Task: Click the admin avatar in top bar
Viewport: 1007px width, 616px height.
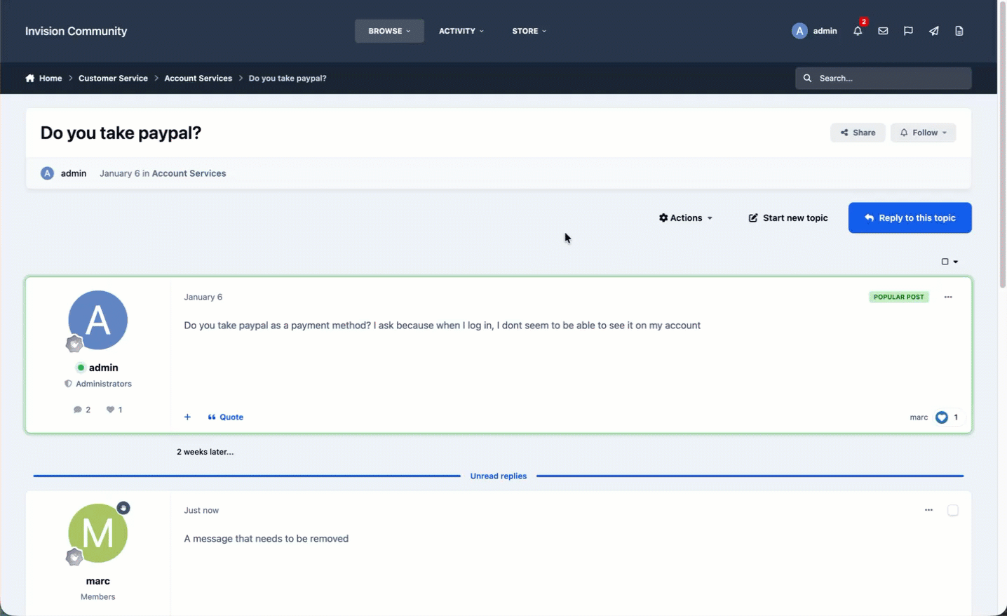Action: click(799, 31)
